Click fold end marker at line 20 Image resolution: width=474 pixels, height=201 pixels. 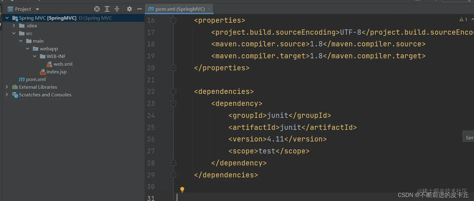coord(173,68)
